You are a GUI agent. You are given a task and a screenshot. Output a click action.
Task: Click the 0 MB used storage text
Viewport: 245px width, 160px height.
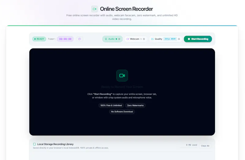coord(191,145)
